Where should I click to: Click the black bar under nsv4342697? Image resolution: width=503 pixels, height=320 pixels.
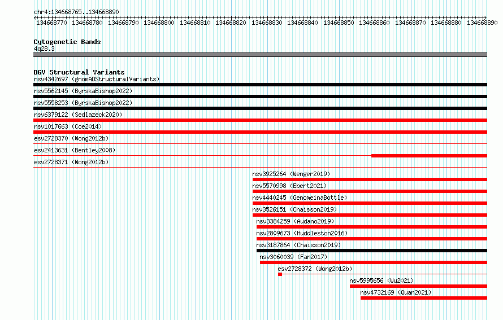click(260, 85)
